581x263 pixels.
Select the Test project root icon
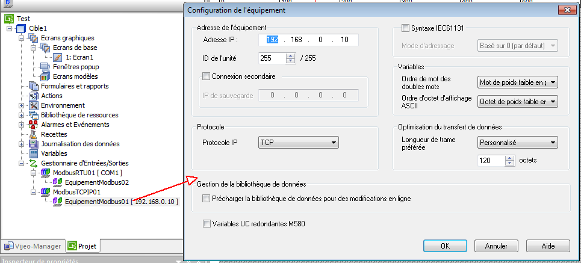click(x=9, y=19)
